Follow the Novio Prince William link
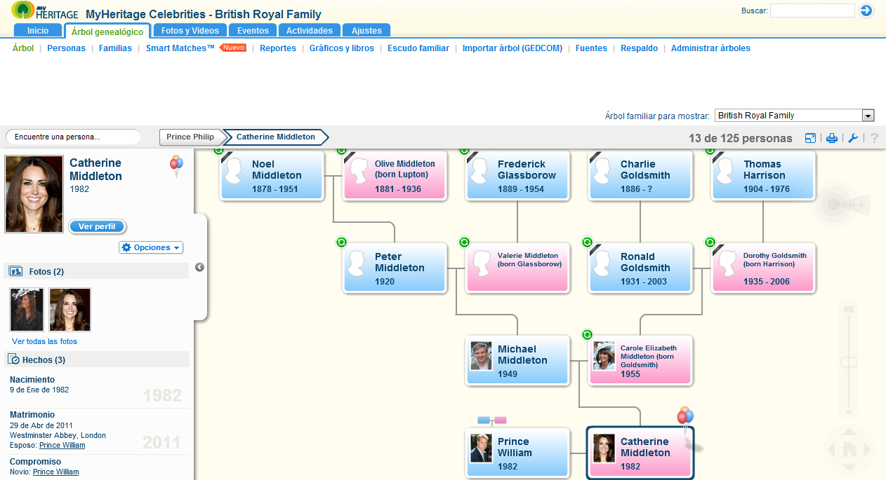This screenshot has width=886, height=480. 55,472
